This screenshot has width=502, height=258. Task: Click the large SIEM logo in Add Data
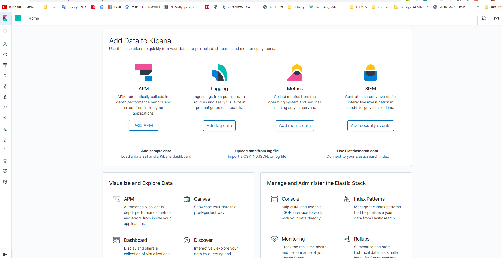(x=371, y=73)
